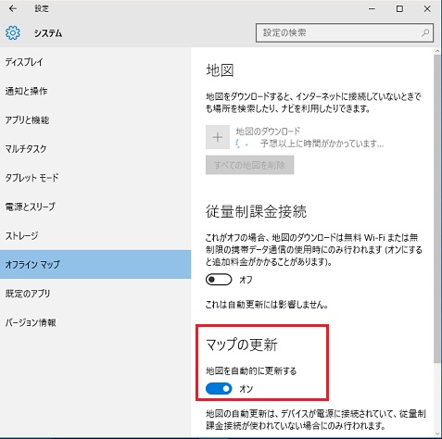Select オフライン マップ sidebar item
The image size is (442, 439).
click(95, 265)
